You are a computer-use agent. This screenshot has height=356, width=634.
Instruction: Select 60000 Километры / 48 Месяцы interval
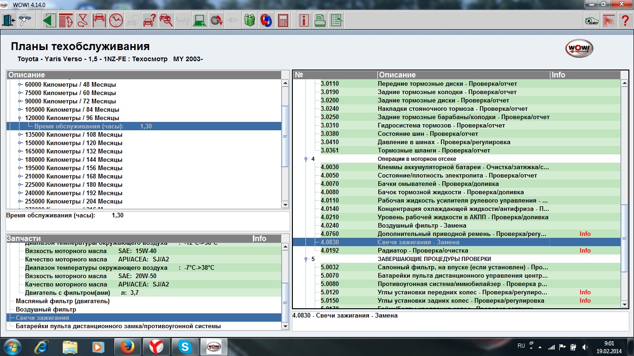coord(70,85)
